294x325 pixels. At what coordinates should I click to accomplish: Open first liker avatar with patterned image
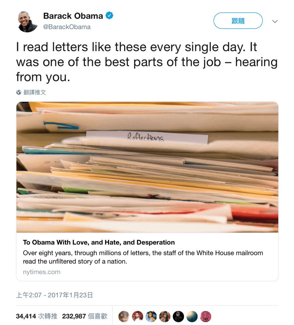[124, 317]
